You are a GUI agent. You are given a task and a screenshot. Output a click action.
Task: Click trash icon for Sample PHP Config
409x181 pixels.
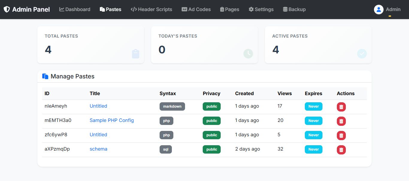(x=341, y=121)
